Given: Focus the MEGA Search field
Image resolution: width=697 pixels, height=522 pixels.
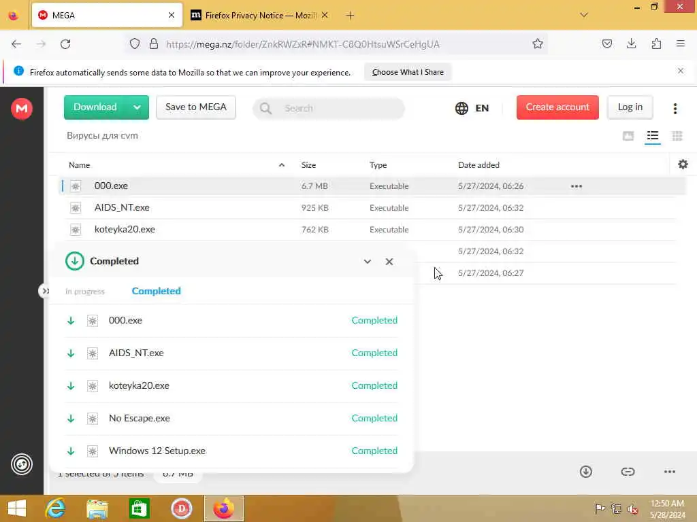Looking at the screenshot, I should tap(329, 108).
